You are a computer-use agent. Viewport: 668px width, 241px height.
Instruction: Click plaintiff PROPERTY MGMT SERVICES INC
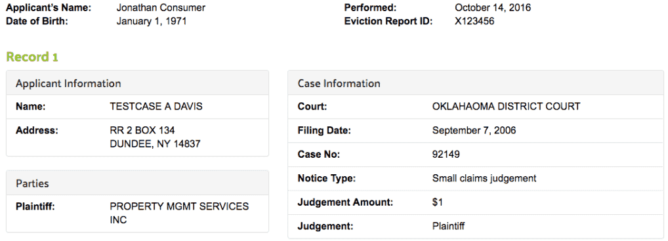coord(179,213)
